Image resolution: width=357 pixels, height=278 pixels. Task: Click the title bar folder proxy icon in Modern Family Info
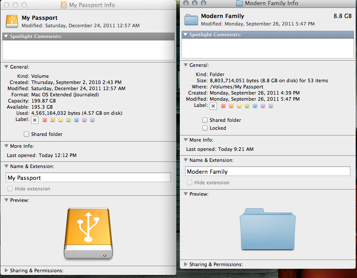[x=240, y=3]
